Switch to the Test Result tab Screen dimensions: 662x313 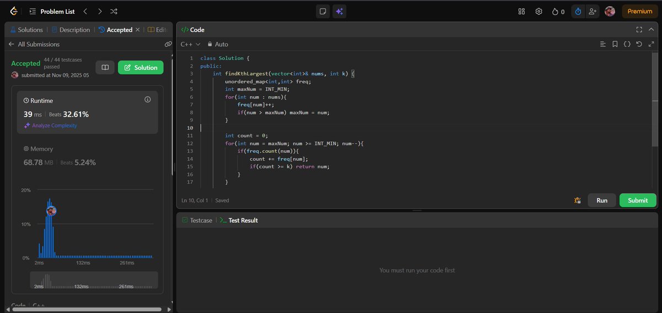238,220
